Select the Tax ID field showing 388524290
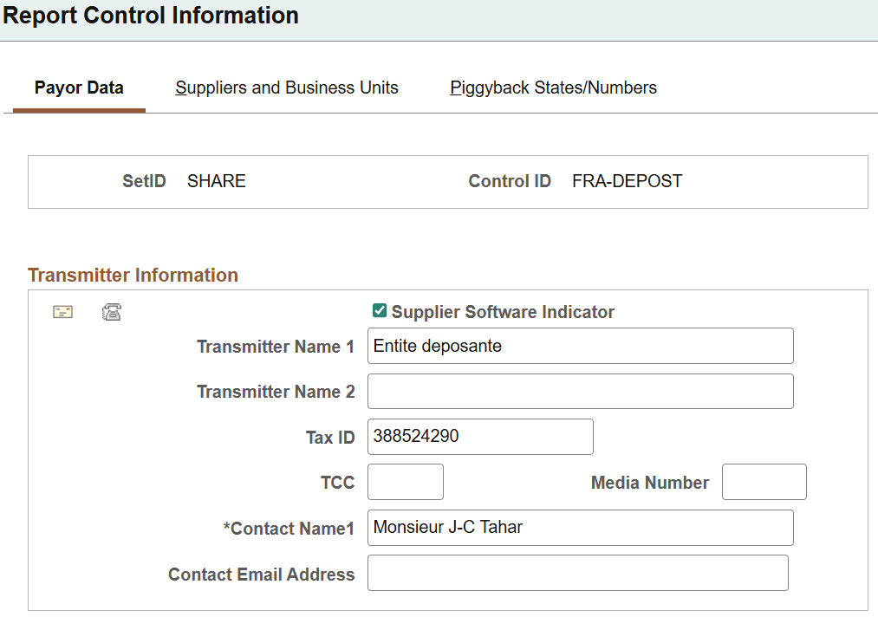This screenshot has height=617, width=878. point(480,437)
